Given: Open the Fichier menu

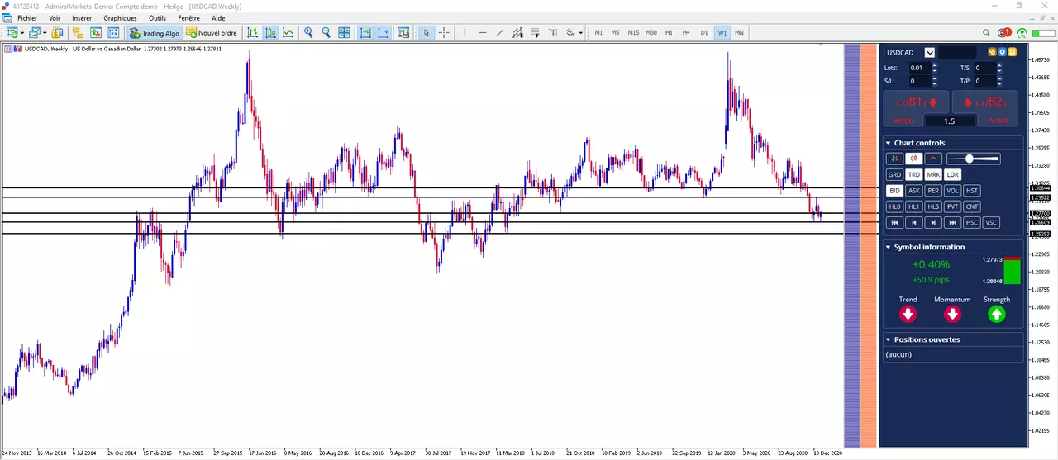Looking at the screenshot, I should pos(26,17).
